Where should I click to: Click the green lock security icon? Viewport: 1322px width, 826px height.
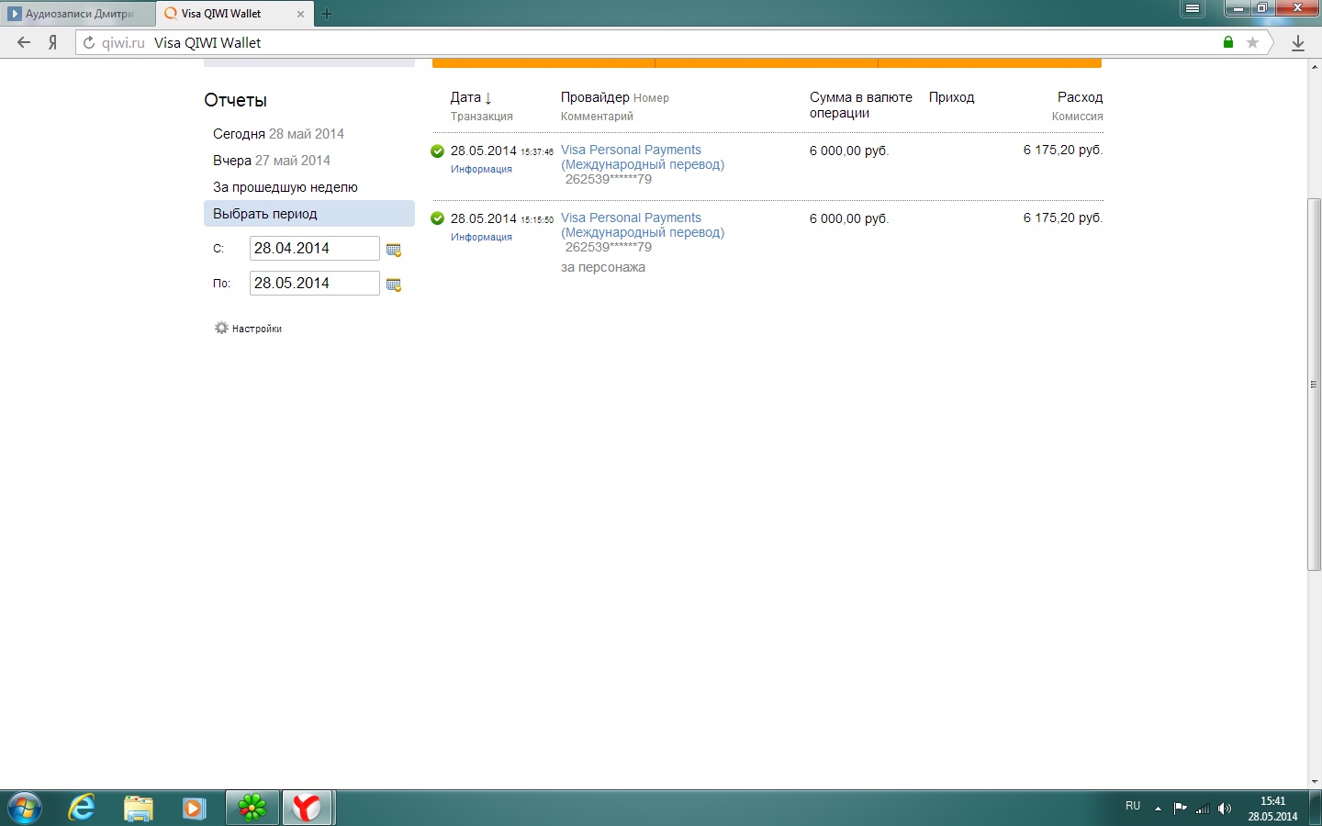tap(1228, 42)
